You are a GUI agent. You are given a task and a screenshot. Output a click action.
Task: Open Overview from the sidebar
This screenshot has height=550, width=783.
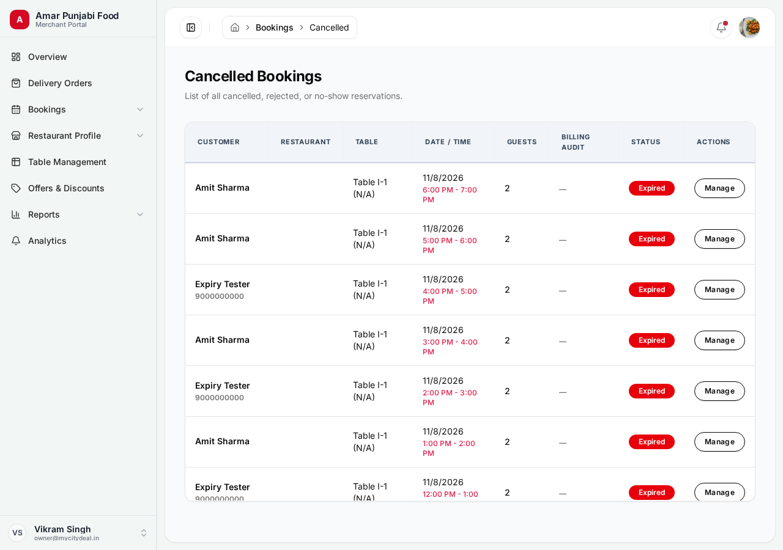pos(78,57)
